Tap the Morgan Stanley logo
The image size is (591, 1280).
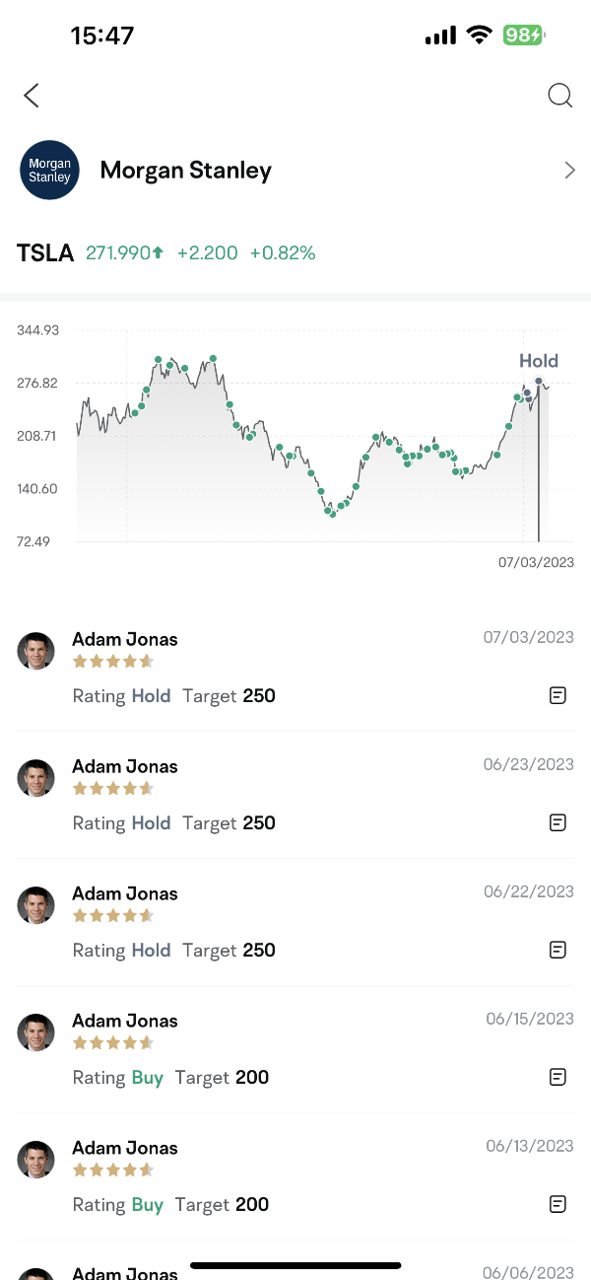pos(49,171)
